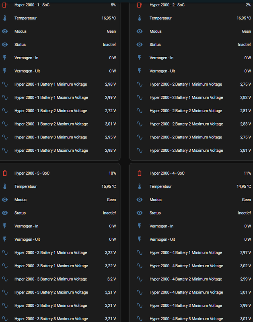Click the red battery icon for Hyper 2000 - 3
Viewport: 253px width, 322px height.
pos(5,173)
